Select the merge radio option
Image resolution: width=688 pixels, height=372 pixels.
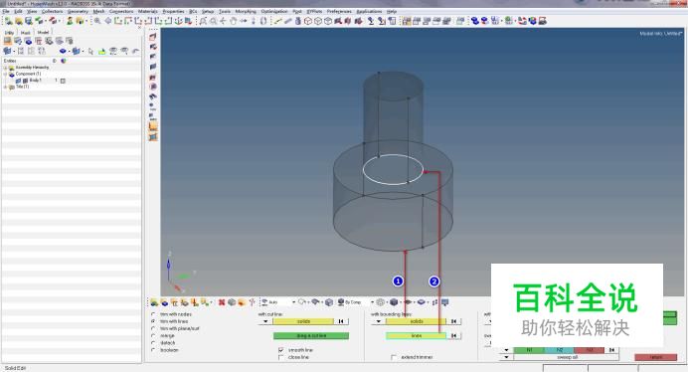(x=153, y=335)
